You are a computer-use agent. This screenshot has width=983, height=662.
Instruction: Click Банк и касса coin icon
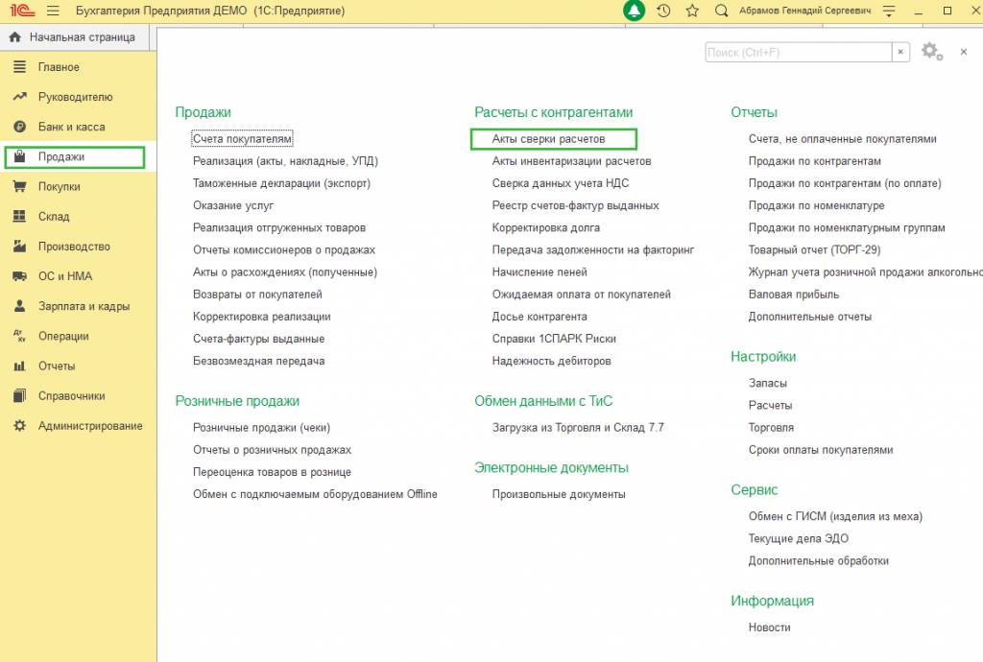click(20, 127)
